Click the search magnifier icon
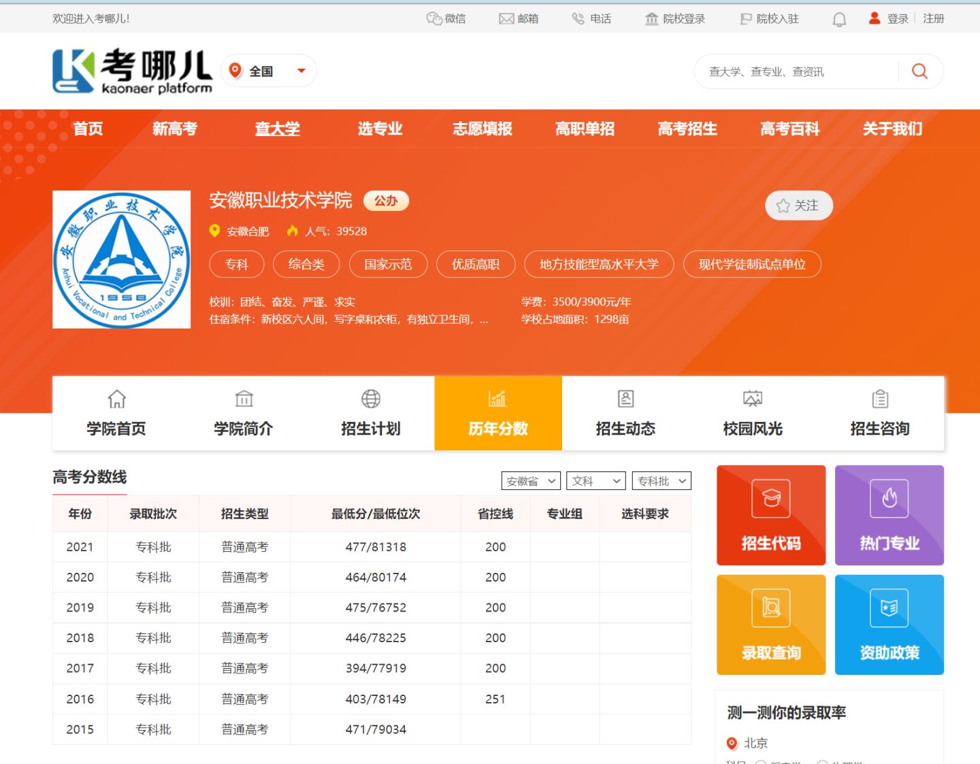This screenshot has height=764, width=980. point(919,71)
